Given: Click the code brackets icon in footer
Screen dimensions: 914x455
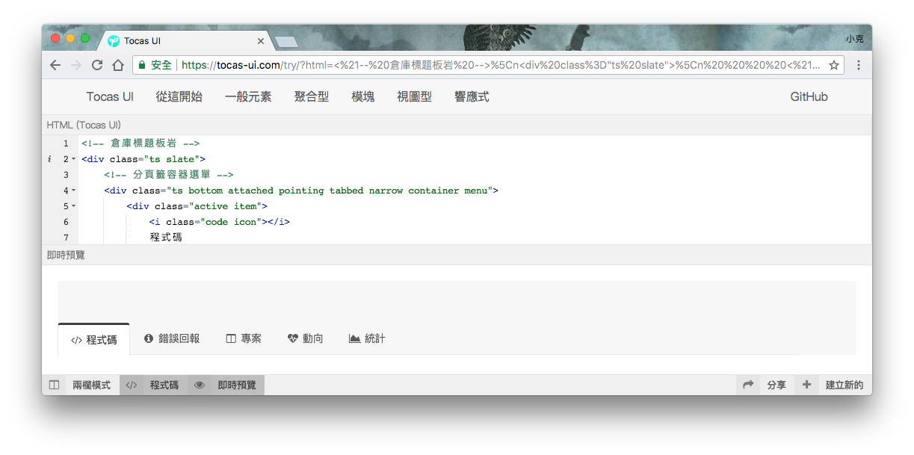Looking at the screenshot, I should pos(132,385).
